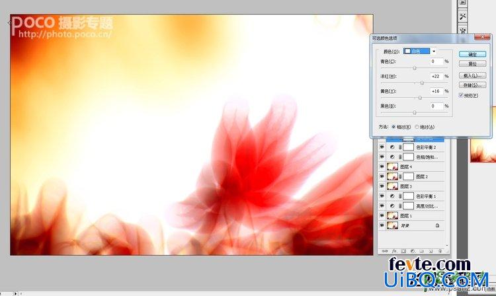Select the 色彩平衡 1 layer name

(426, 196)
